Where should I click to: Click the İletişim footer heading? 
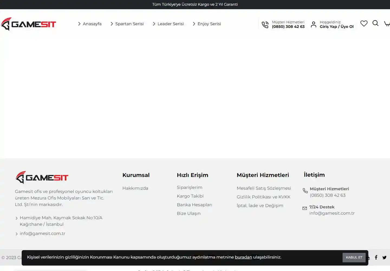314,175
